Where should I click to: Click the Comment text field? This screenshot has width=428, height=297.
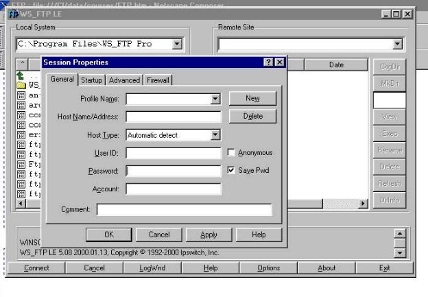[185, 209]
